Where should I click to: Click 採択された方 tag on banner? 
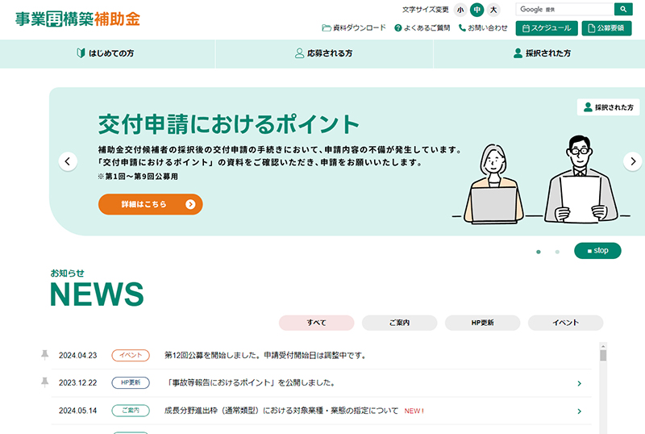tap(609, 107)
